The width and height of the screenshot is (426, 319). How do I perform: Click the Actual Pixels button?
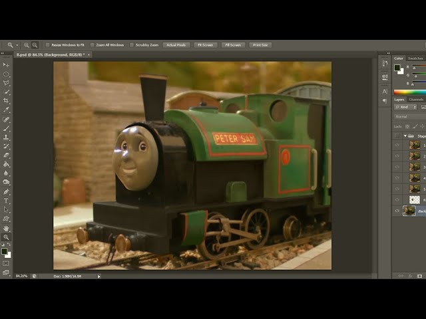pos(176,45)
